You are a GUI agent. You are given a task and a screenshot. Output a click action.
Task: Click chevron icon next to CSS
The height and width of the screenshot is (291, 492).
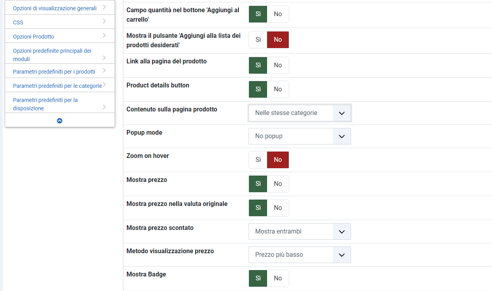click(104, 21)
